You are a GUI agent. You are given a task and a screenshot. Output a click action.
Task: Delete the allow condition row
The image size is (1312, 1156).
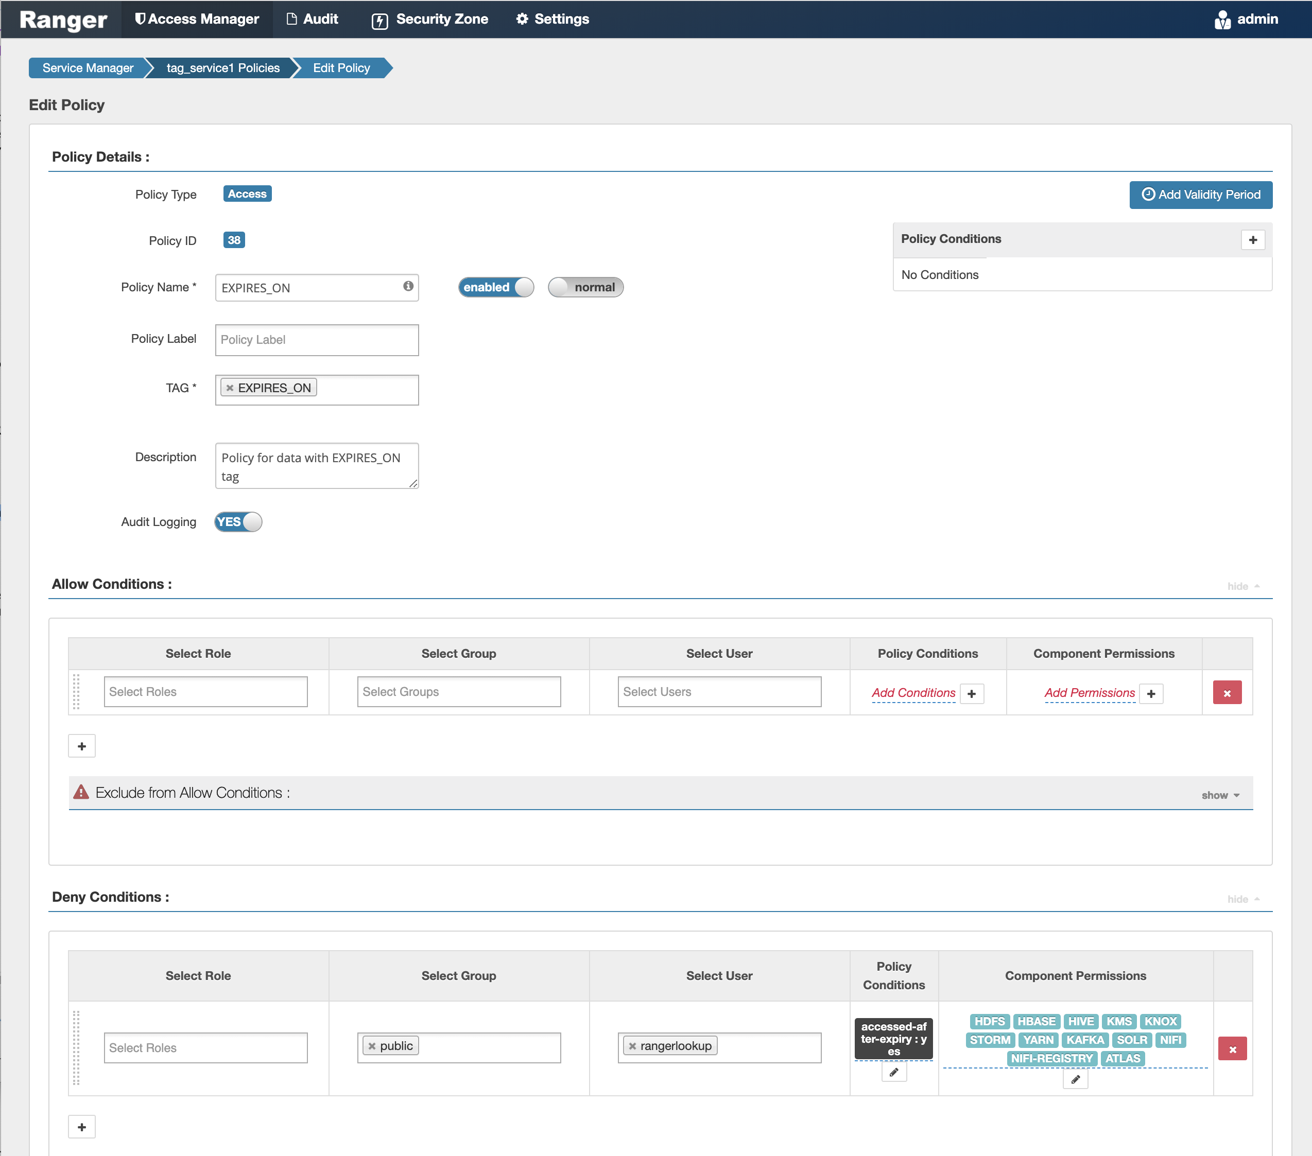pos(1226,693)
